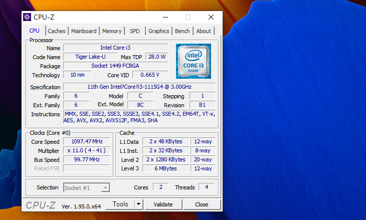Screen dimensions: 366x220
Task: Click the Intel Core i3 logo badge
Action: (x=193, y=61)
